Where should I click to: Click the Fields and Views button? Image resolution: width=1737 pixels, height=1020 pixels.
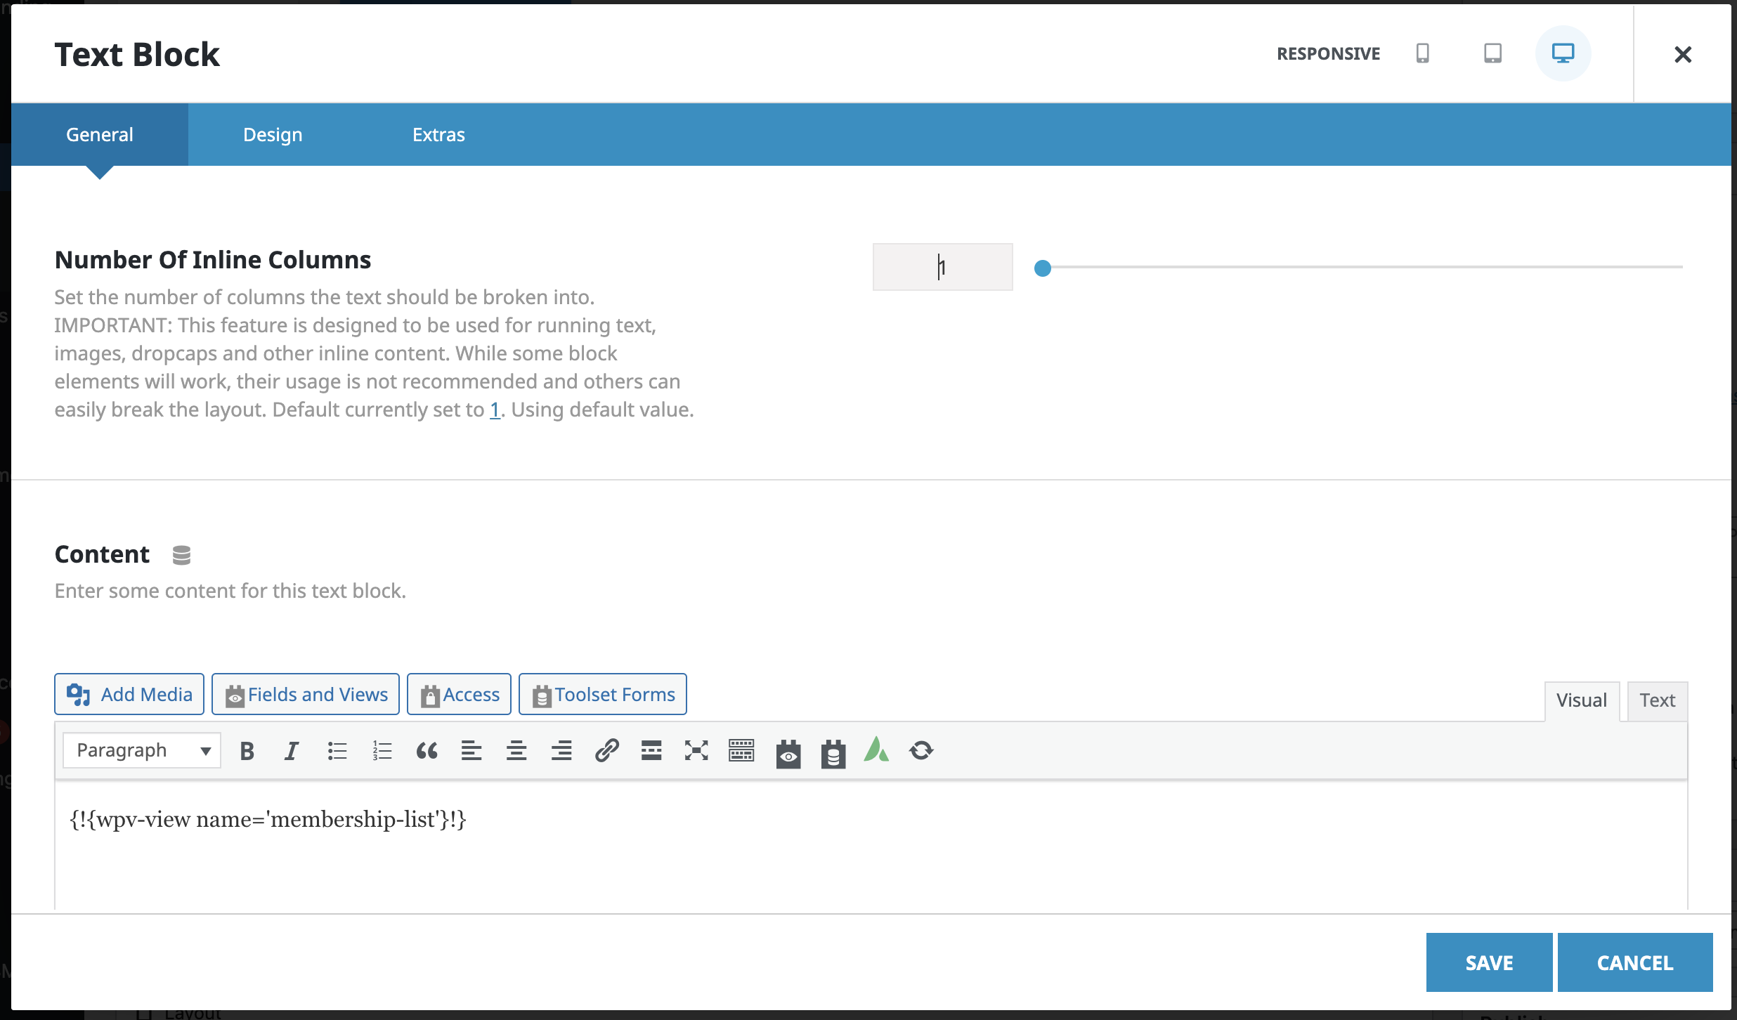[306, 694]
